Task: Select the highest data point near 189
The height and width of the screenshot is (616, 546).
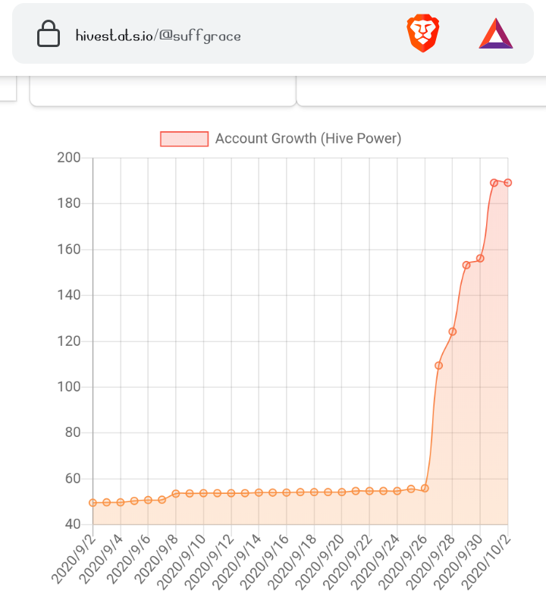Action: click(x=494, y=183)
